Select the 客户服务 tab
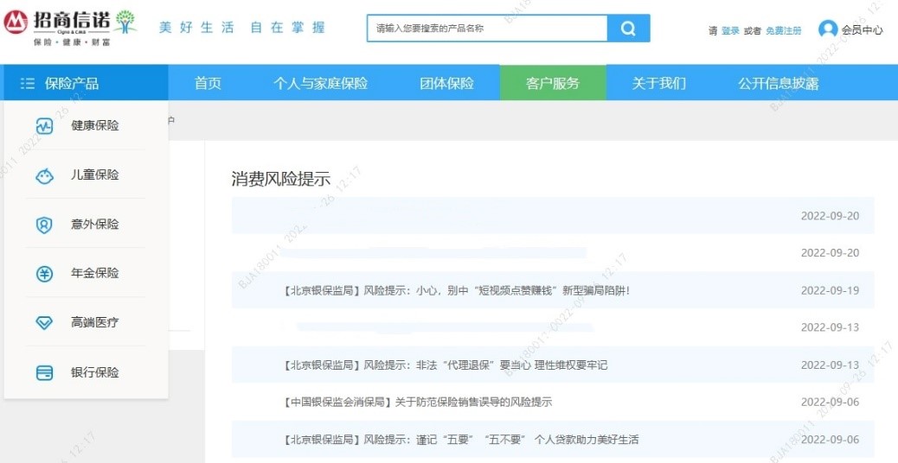Viewport: 898px width, 463px height. pos(553,84)
